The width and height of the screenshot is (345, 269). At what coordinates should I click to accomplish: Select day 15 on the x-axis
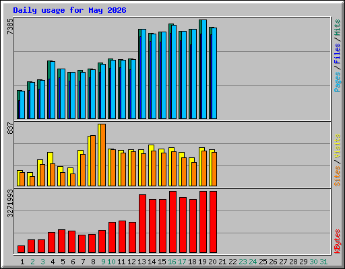coord(162,262)
